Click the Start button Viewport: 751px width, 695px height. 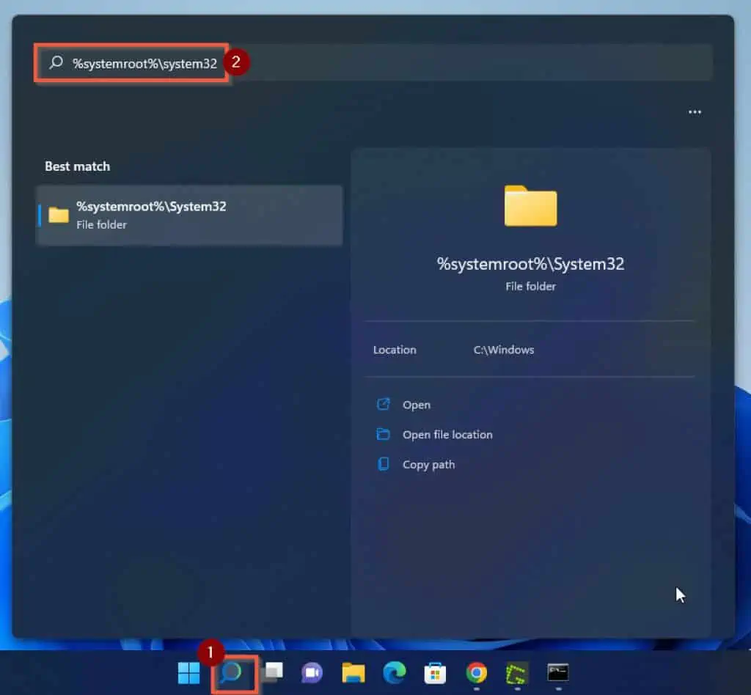point(189,672)
